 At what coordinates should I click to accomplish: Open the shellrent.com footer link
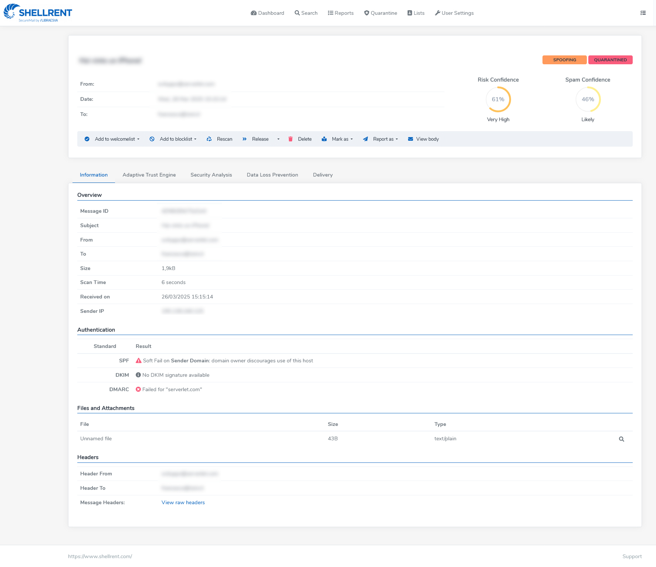[100, 557]
